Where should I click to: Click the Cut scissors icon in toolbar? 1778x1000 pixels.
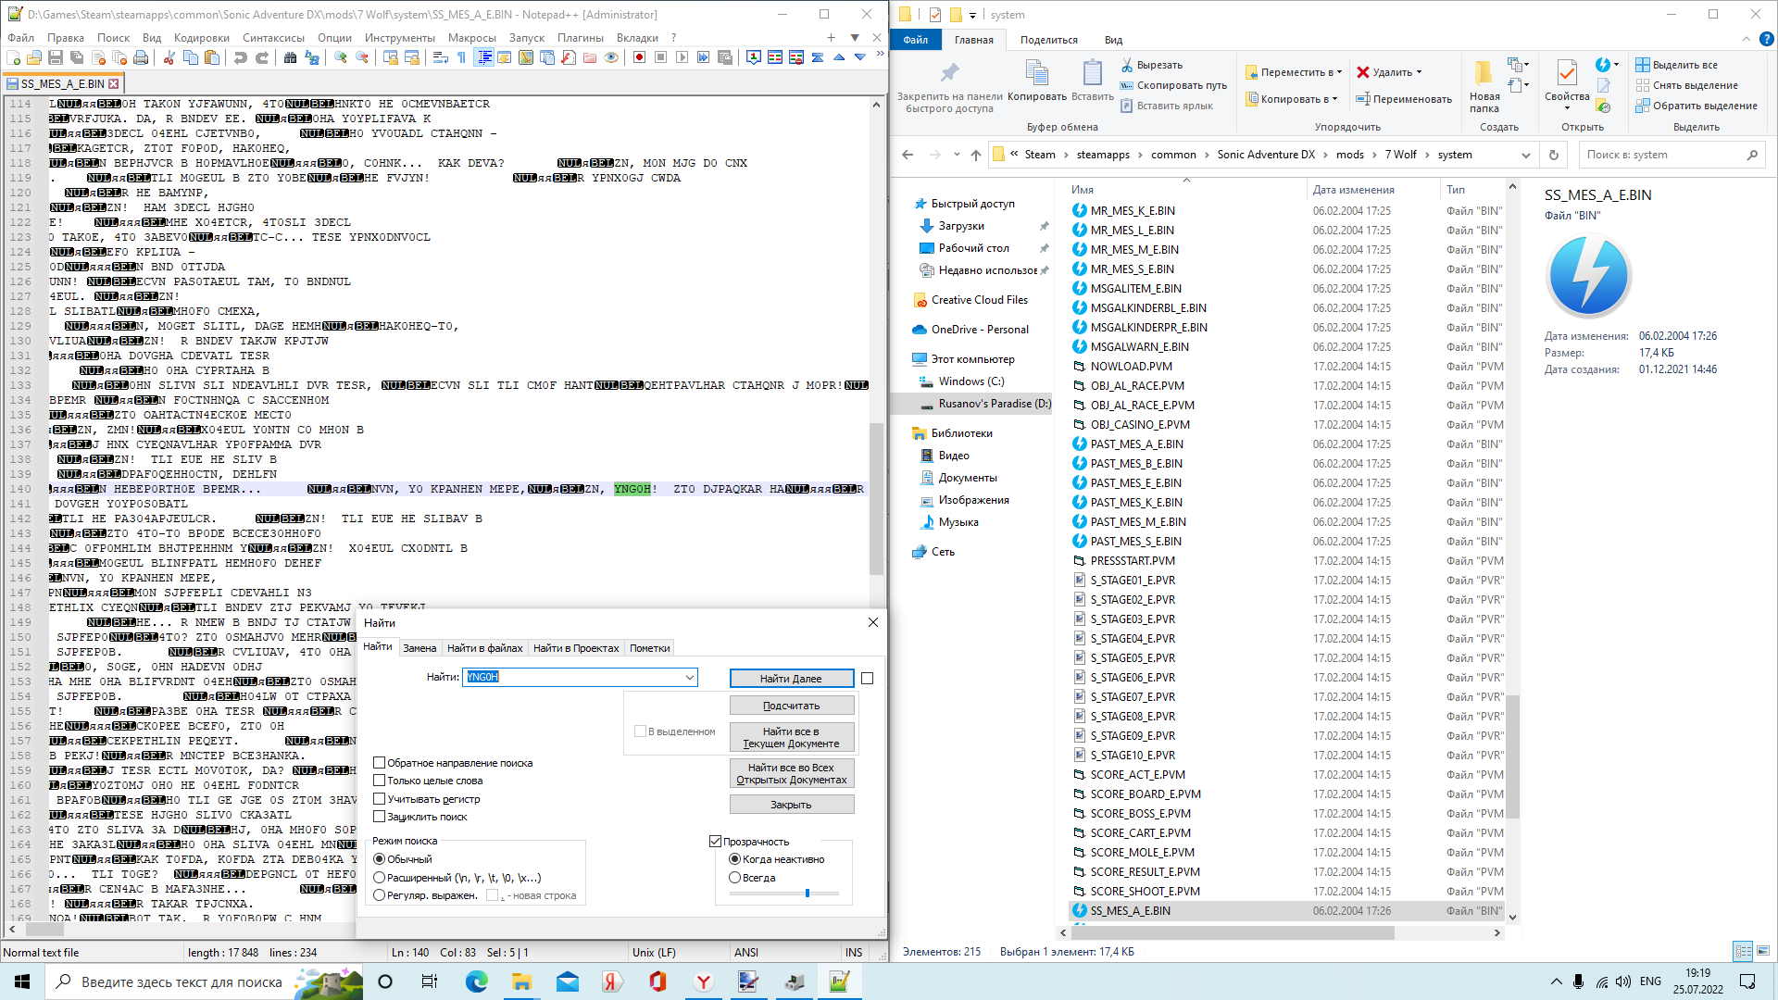pyautogui.click(x=169, y=57)
